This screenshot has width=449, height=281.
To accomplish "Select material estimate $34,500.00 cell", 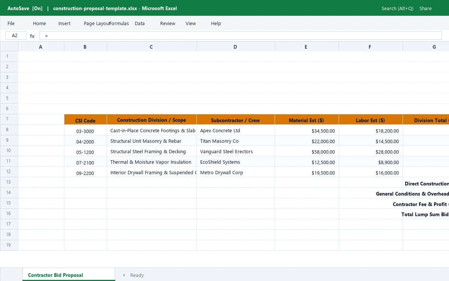I will point(307,130).
